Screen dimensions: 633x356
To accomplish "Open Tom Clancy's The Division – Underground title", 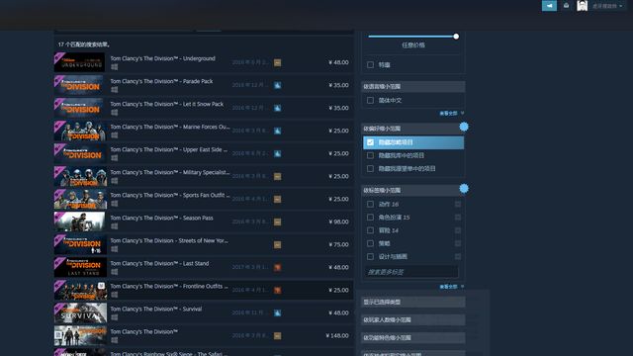I will [162, 58].
